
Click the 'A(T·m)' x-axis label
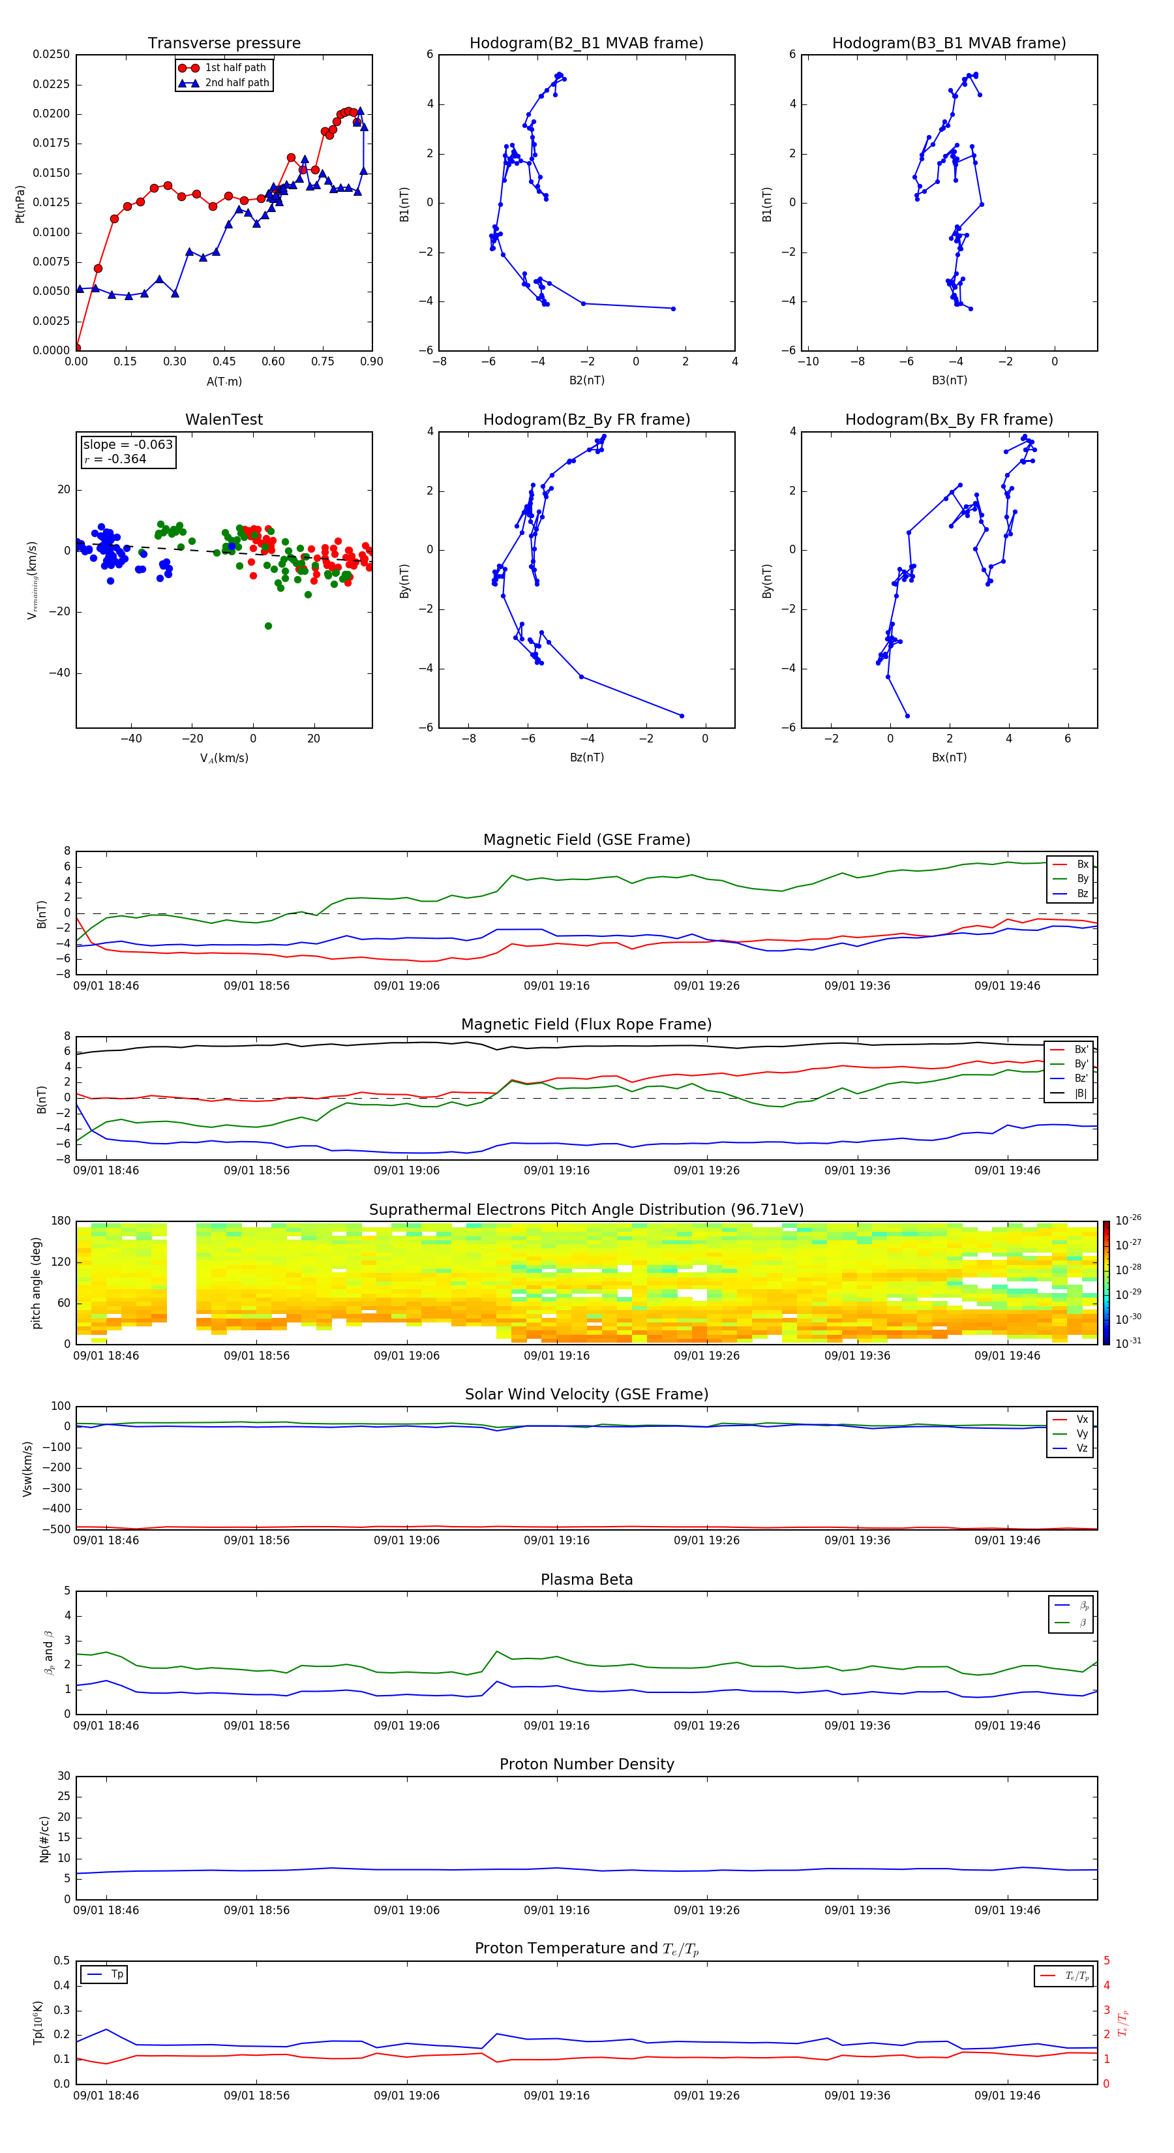(x=224, y=382)
